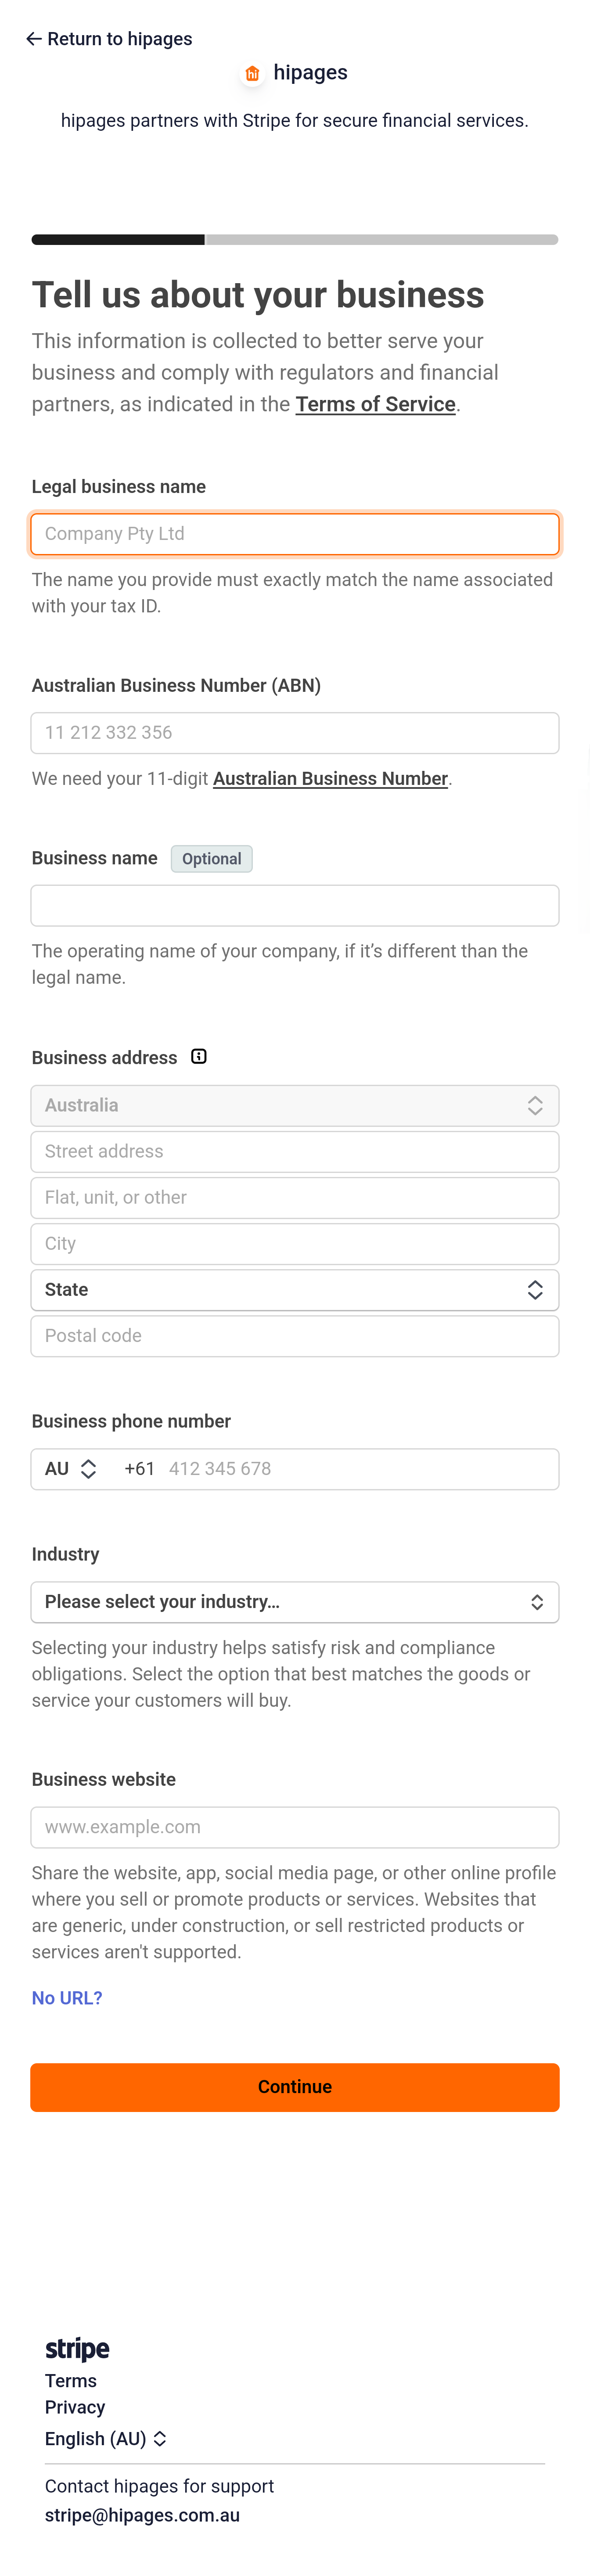This screenshot has width=590, height=2576.
Task: Click the Business address info icon
Action: pos(199,1057)
